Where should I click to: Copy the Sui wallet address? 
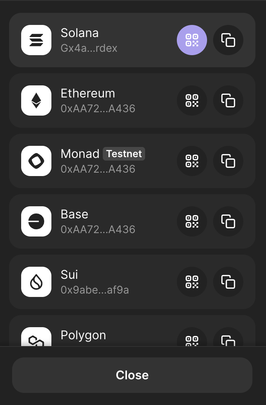pos(228,282)
